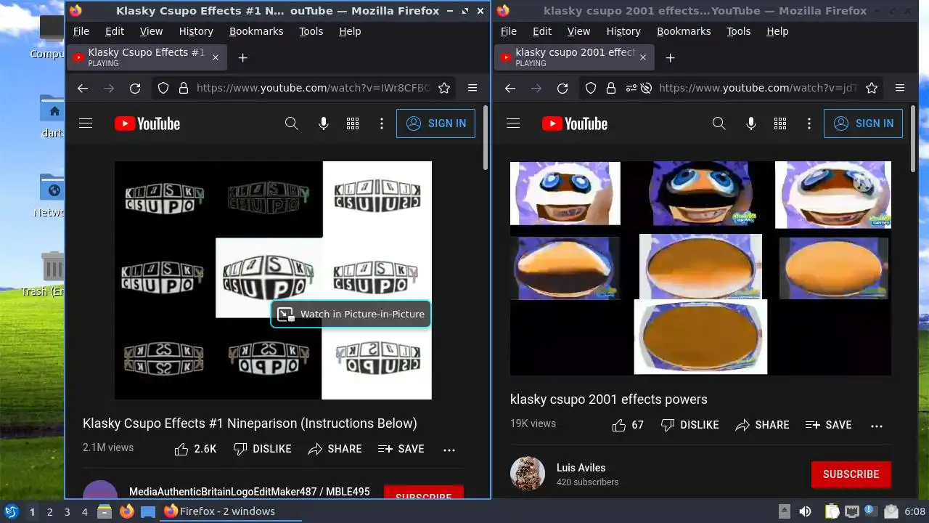Click Nineparison video player
This screenshot has height=523, width=929.
pos(273,280)
